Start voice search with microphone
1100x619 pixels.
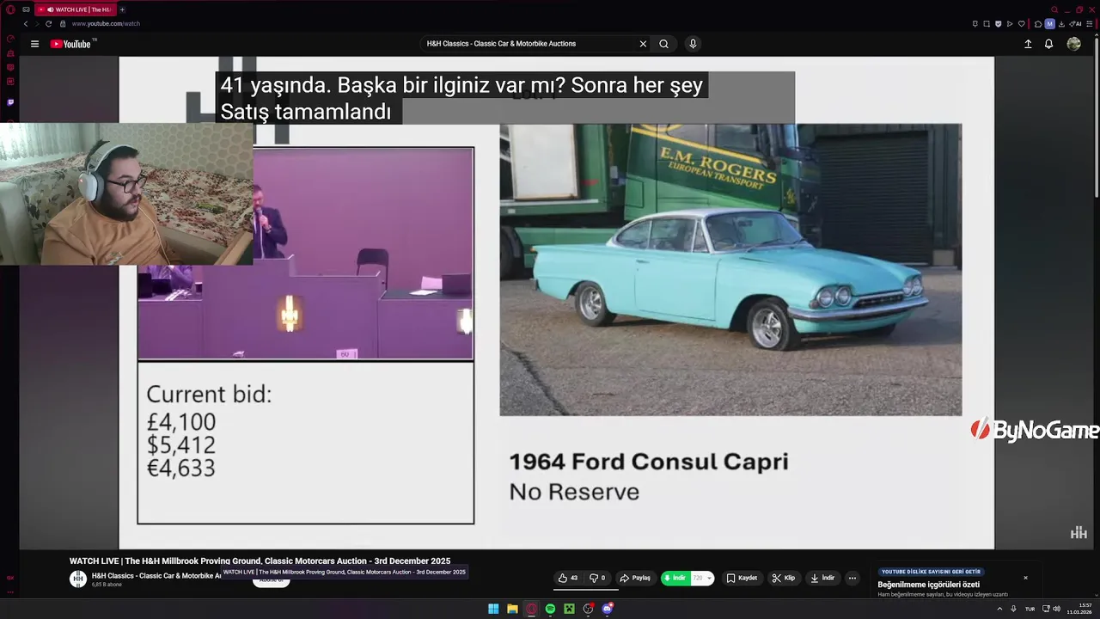coord(693,44)
